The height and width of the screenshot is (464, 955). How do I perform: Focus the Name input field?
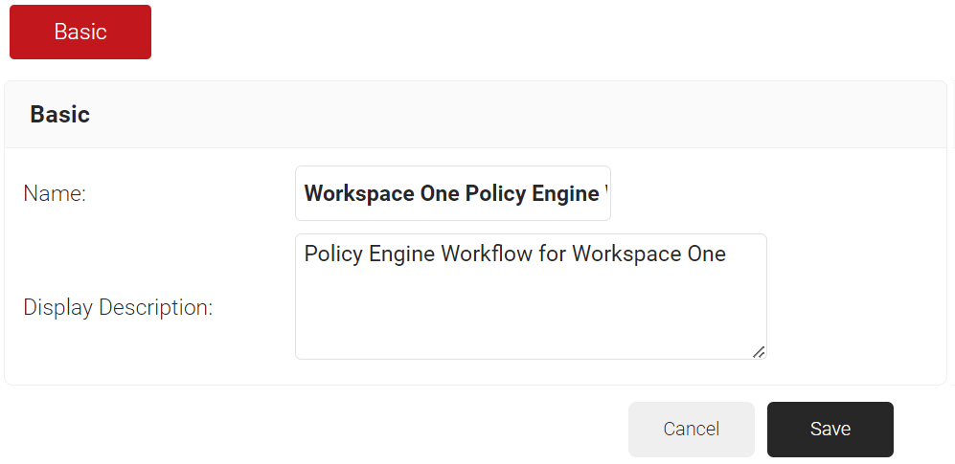click(x=453, y=193)
